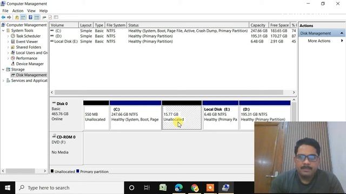Launch Chrome from the taskbar
Image resolution: width=346 pixels, height=194 pixels.
[x=195, y=188]
